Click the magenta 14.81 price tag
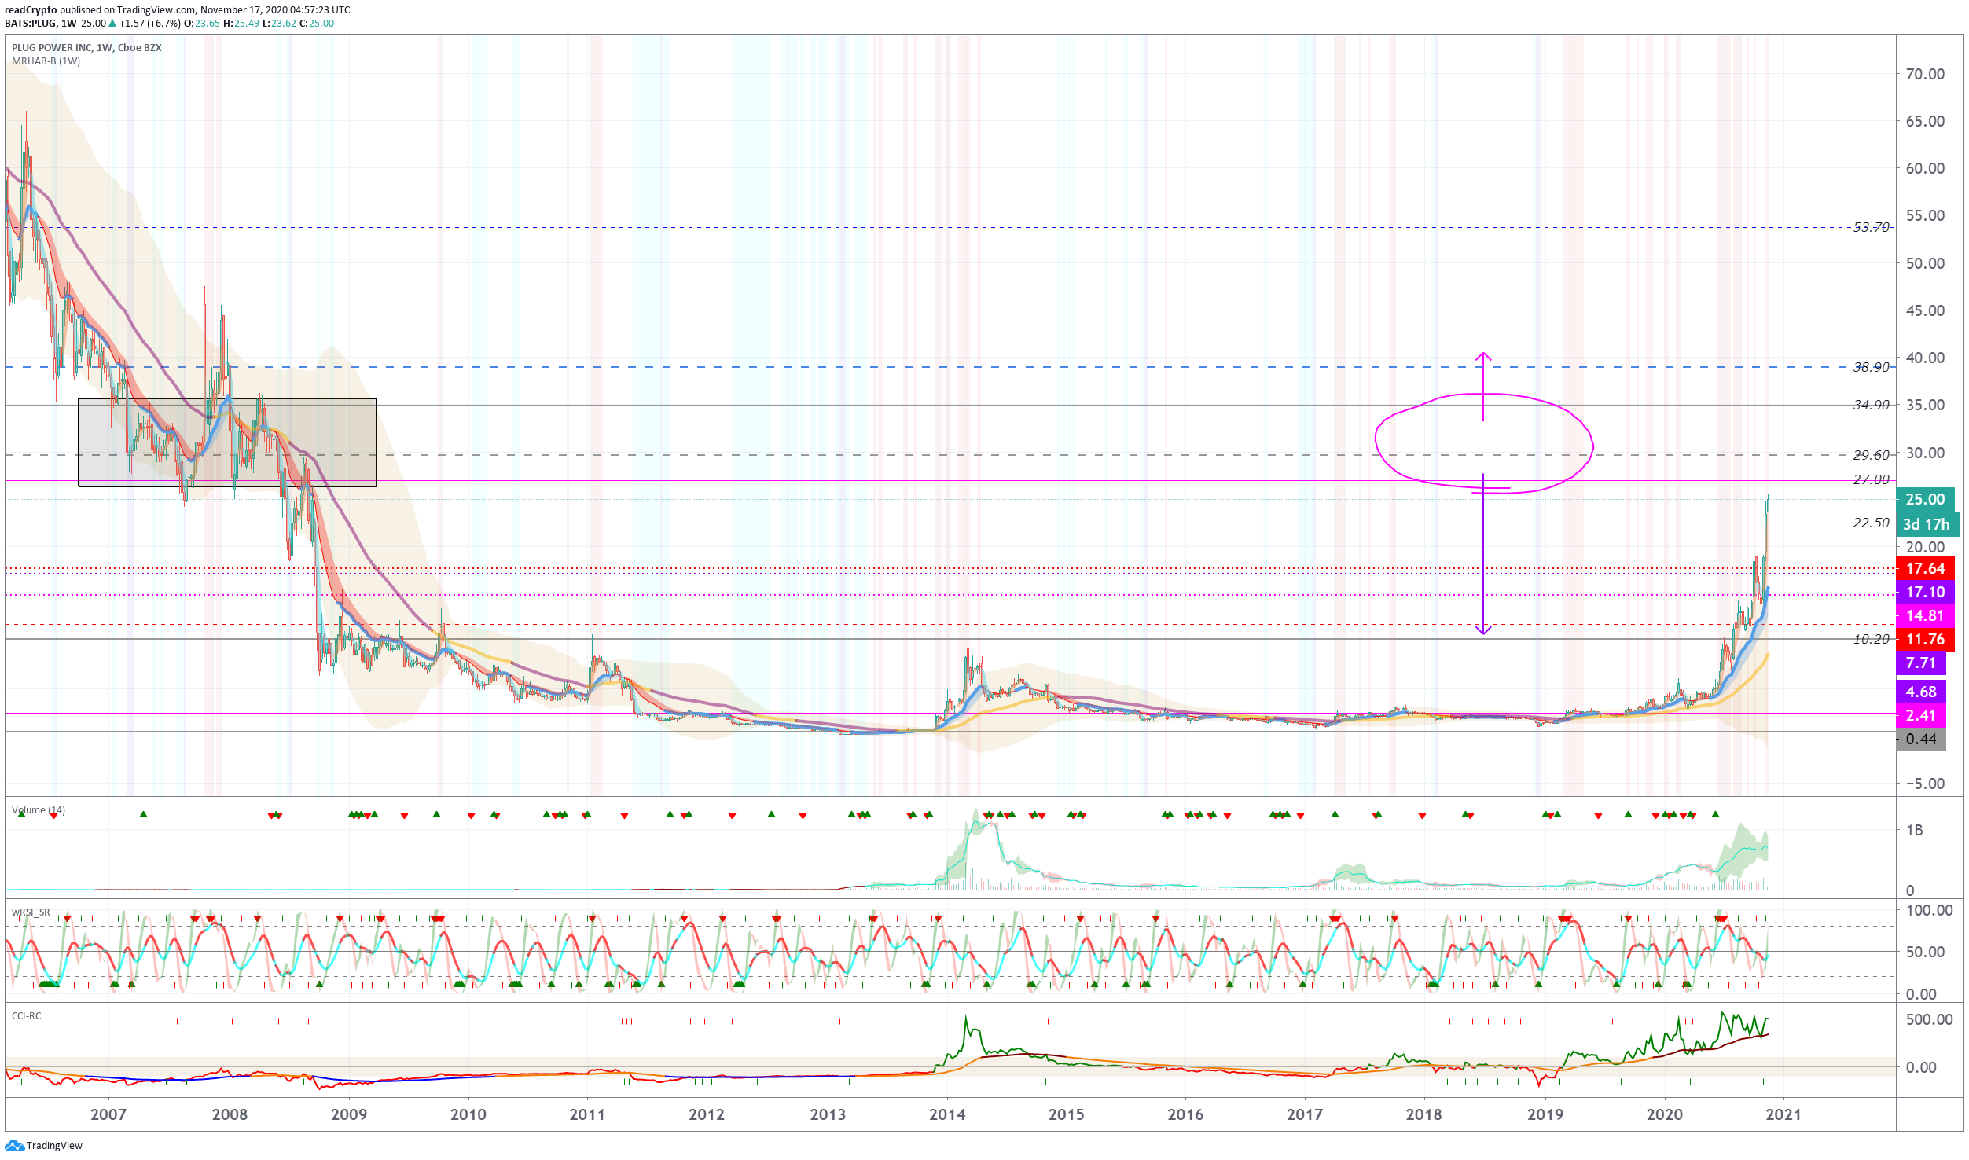The image size is (1969, 1160). [1925, 616]
